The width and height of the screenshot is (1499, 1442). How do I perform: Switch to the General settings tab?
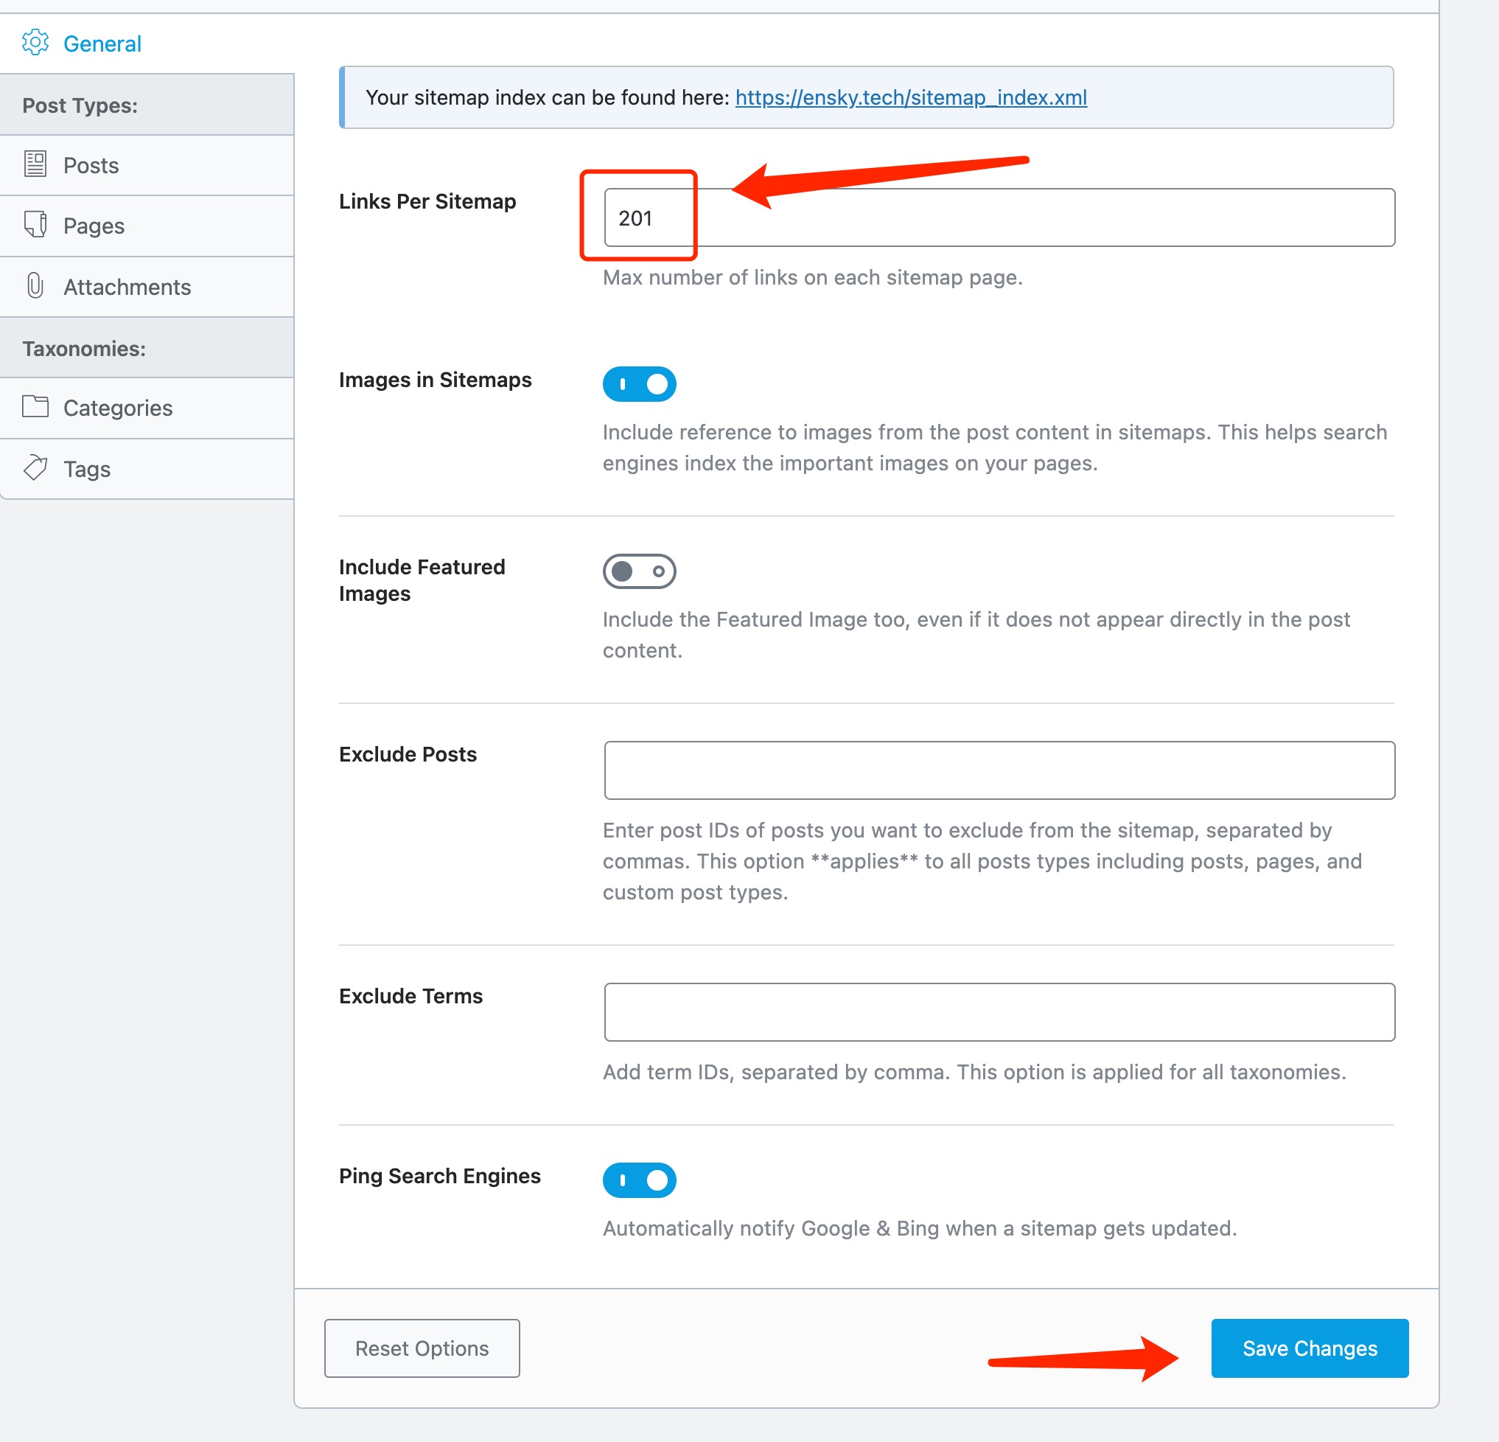102,43
